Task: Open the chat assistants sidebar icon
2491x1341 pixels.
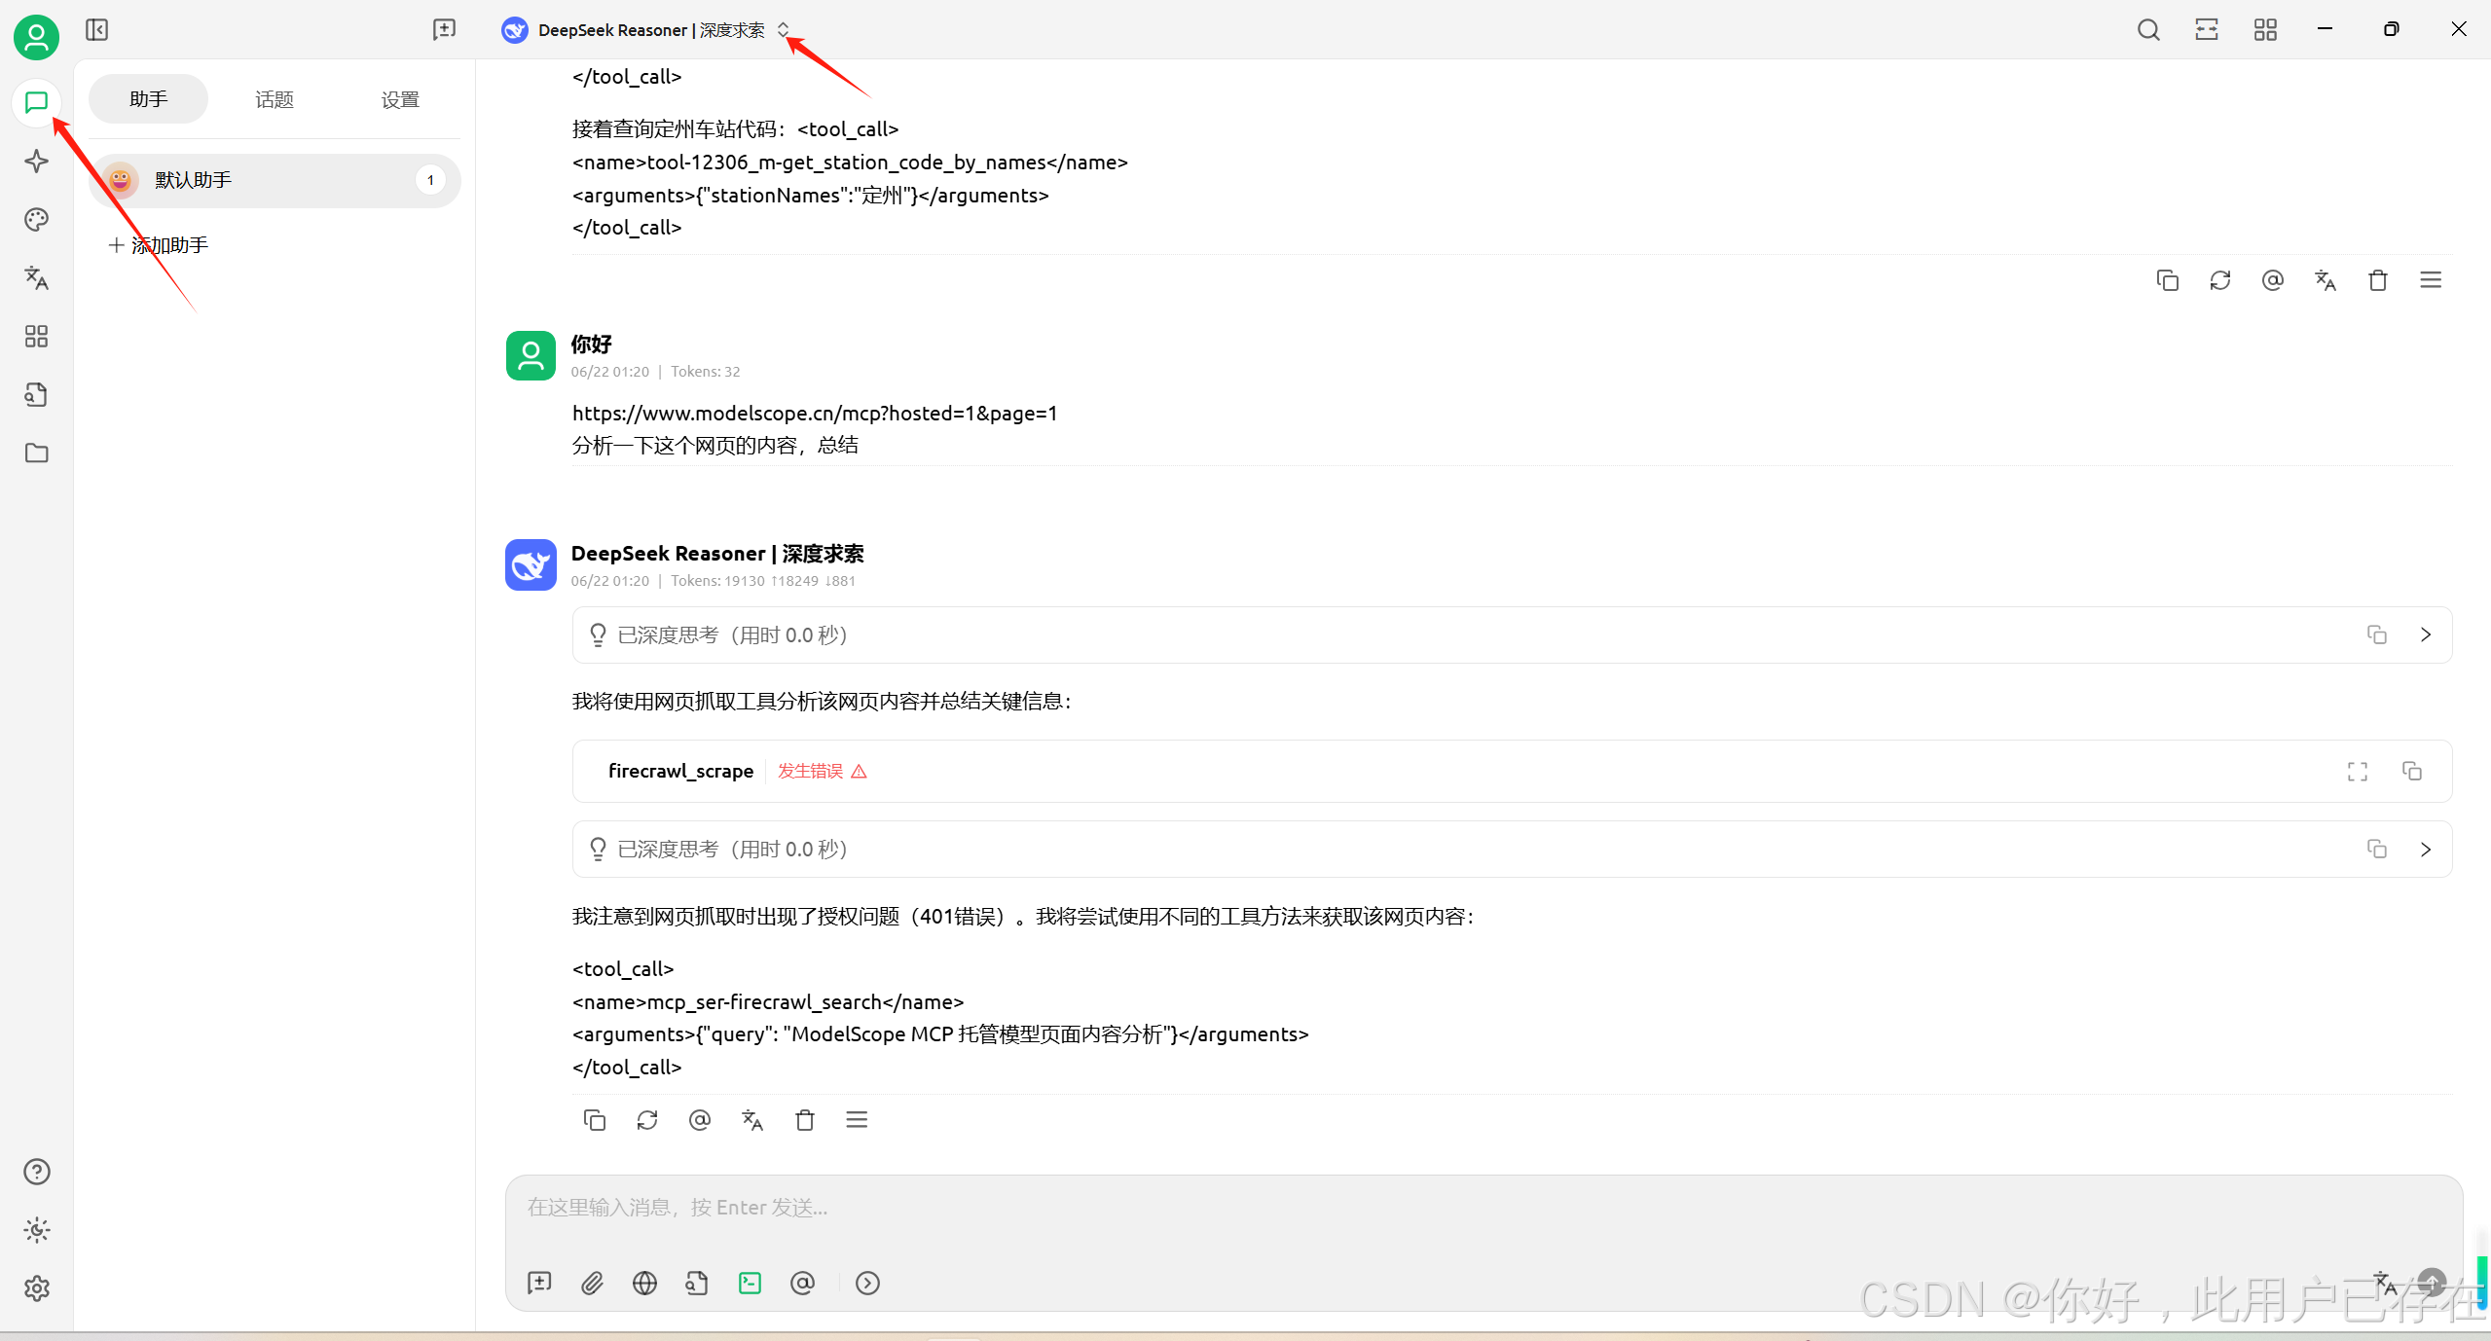Action: [x=36, y=102]
